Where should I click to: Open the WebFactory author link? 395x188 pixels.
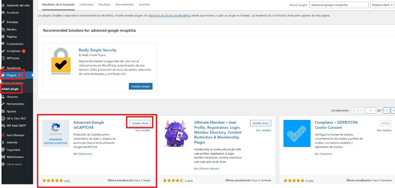coord(85,154)
